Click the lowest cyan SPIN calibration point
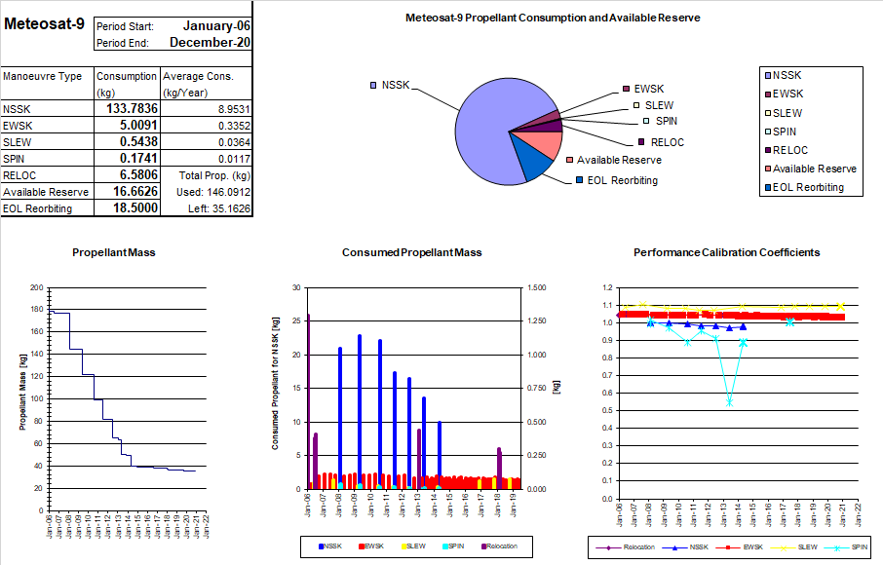 [x=729, y=402]
